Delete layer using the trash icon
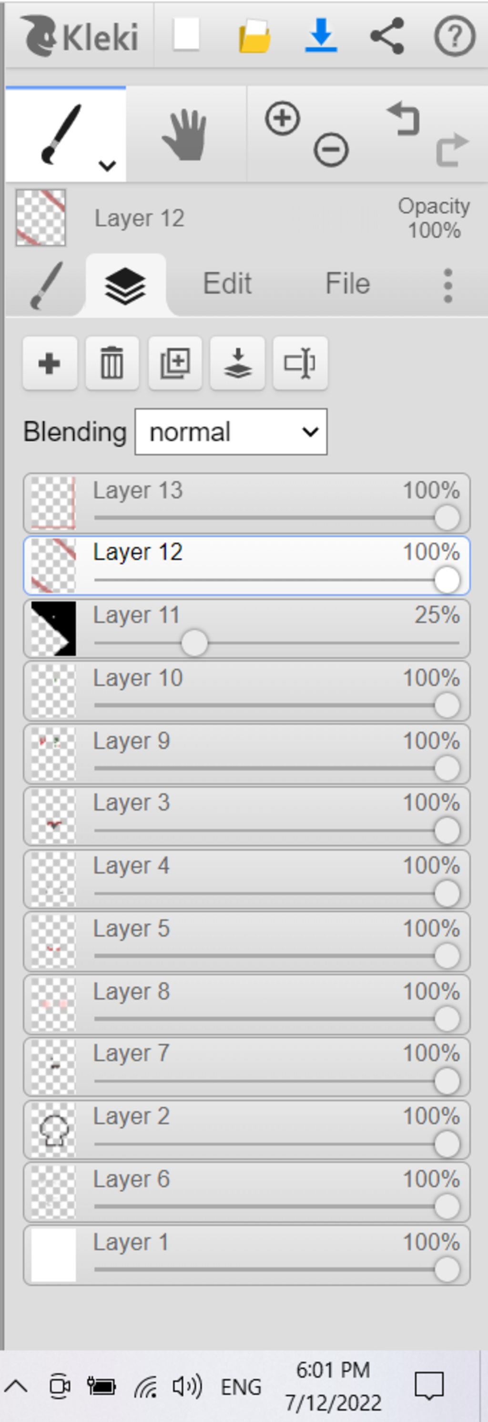488x1422 pixels. pos(112,364)
